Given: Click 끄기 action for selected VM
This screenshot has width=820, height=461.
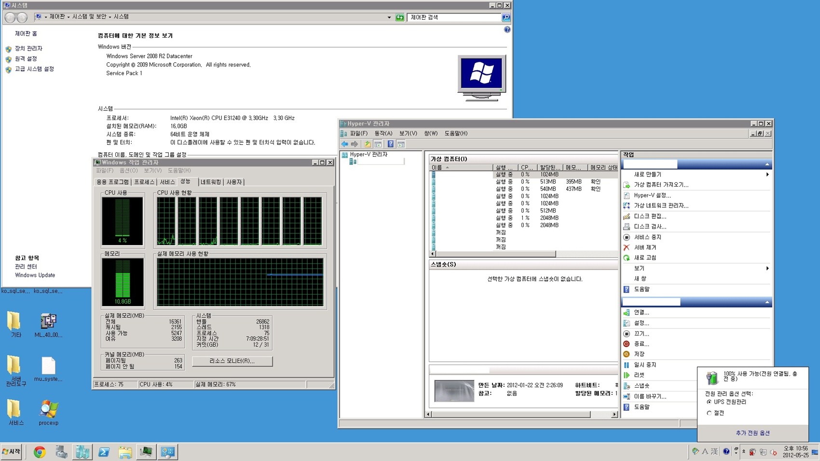Looking at the screenshot, I should 641,334.
